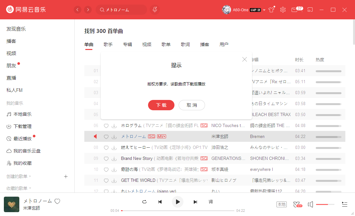Download the song GET THE WORLD
Image resolution: width=355 pixels, height=216 pixels.
pos(114,181)
